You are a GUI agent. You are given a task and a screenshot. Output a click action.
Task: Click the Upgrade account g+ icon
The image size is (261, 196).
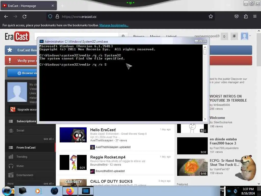click(x=13, y=109)
